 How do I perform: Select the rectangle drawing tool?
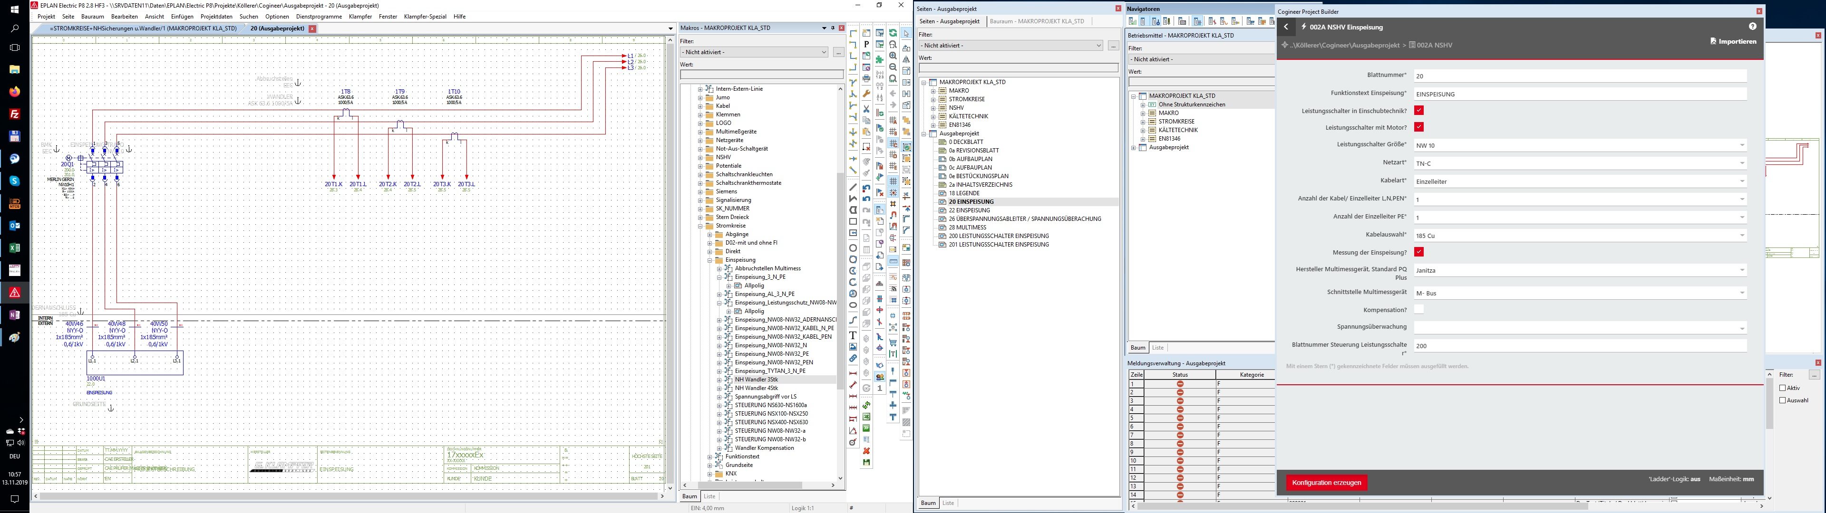[853, 221]
